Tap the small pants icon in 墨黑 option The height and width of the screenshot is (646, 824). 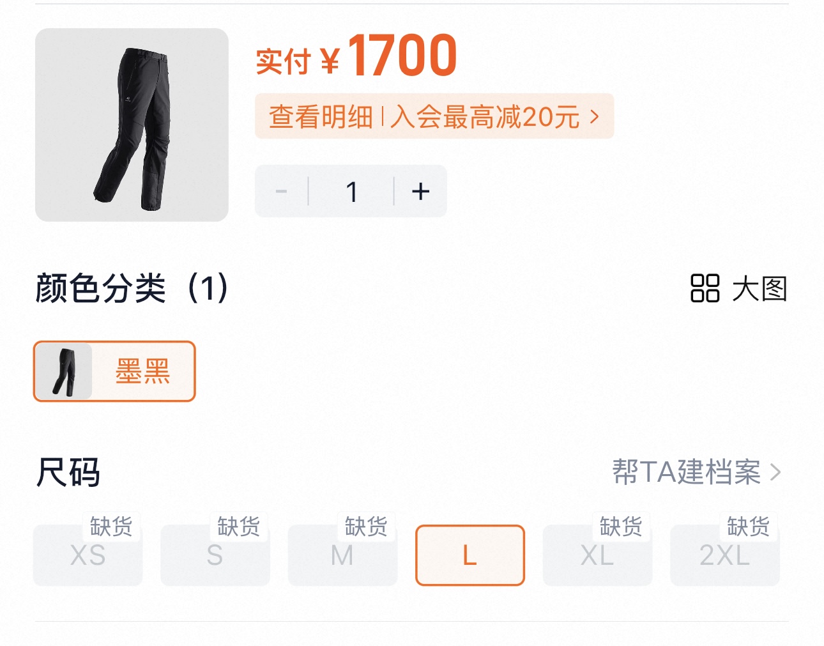point(63,371)
